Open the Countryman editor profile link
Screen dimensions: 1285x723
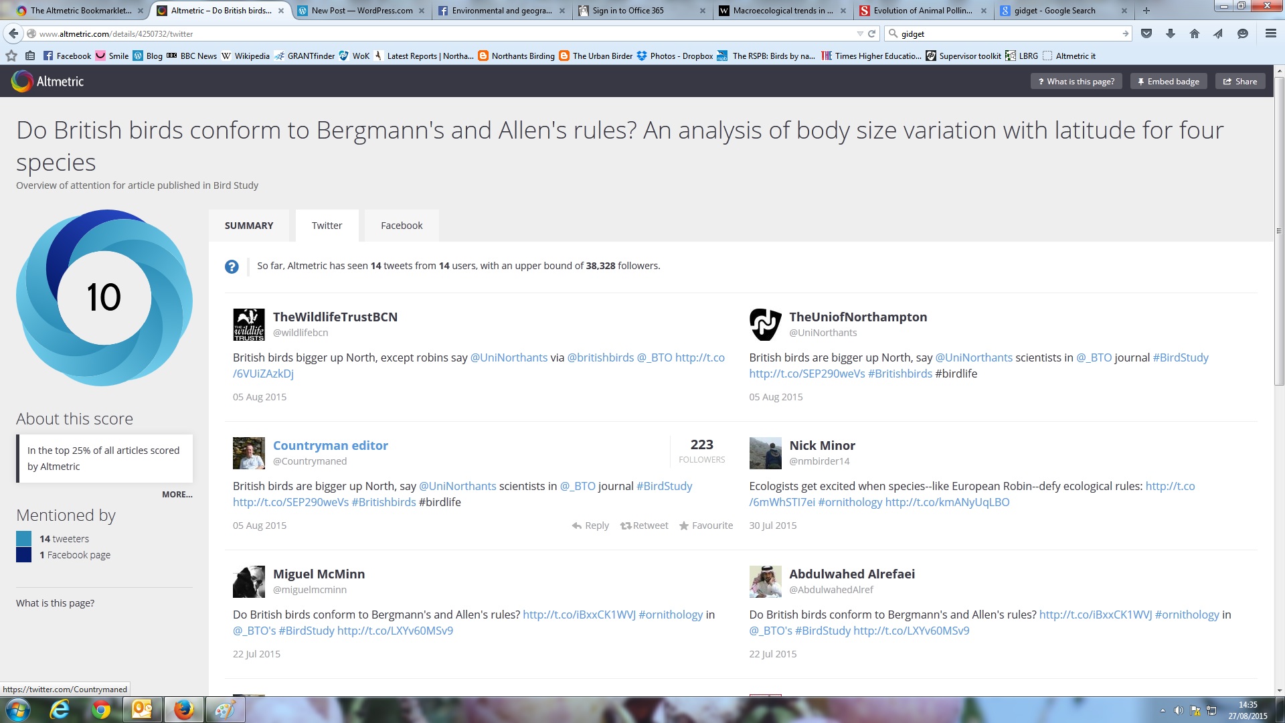pyautogui.click(x=330, y=445)
